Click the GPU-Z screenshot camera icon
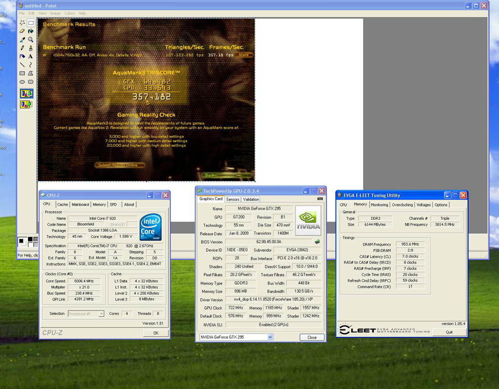The height and width of the screenshot is (389, 499). 320,199
